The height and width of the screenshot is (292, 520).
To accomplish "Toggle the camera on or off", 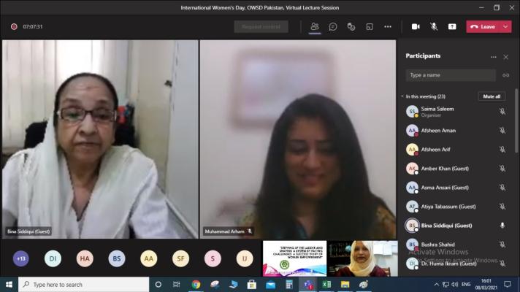I will coord(416,26).
